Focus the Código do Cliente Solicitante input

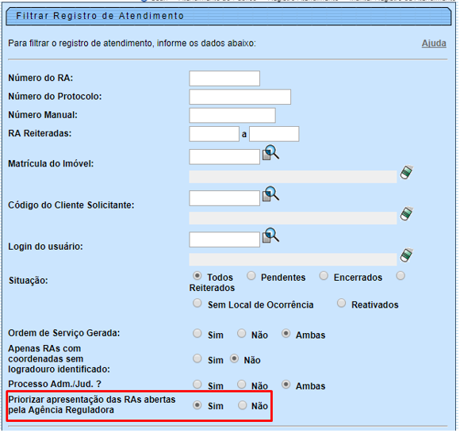click(224, 198)
